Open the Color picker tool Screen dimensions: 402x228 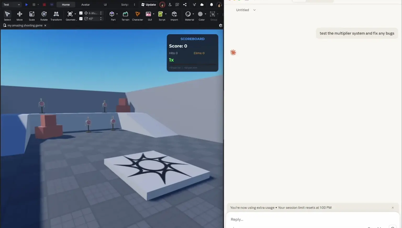click(201, 15)
